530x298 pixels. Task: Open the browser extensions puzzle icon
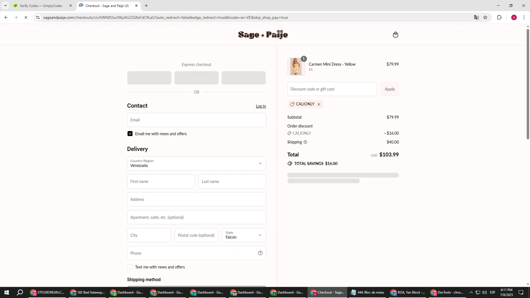(x=499, y=17)
